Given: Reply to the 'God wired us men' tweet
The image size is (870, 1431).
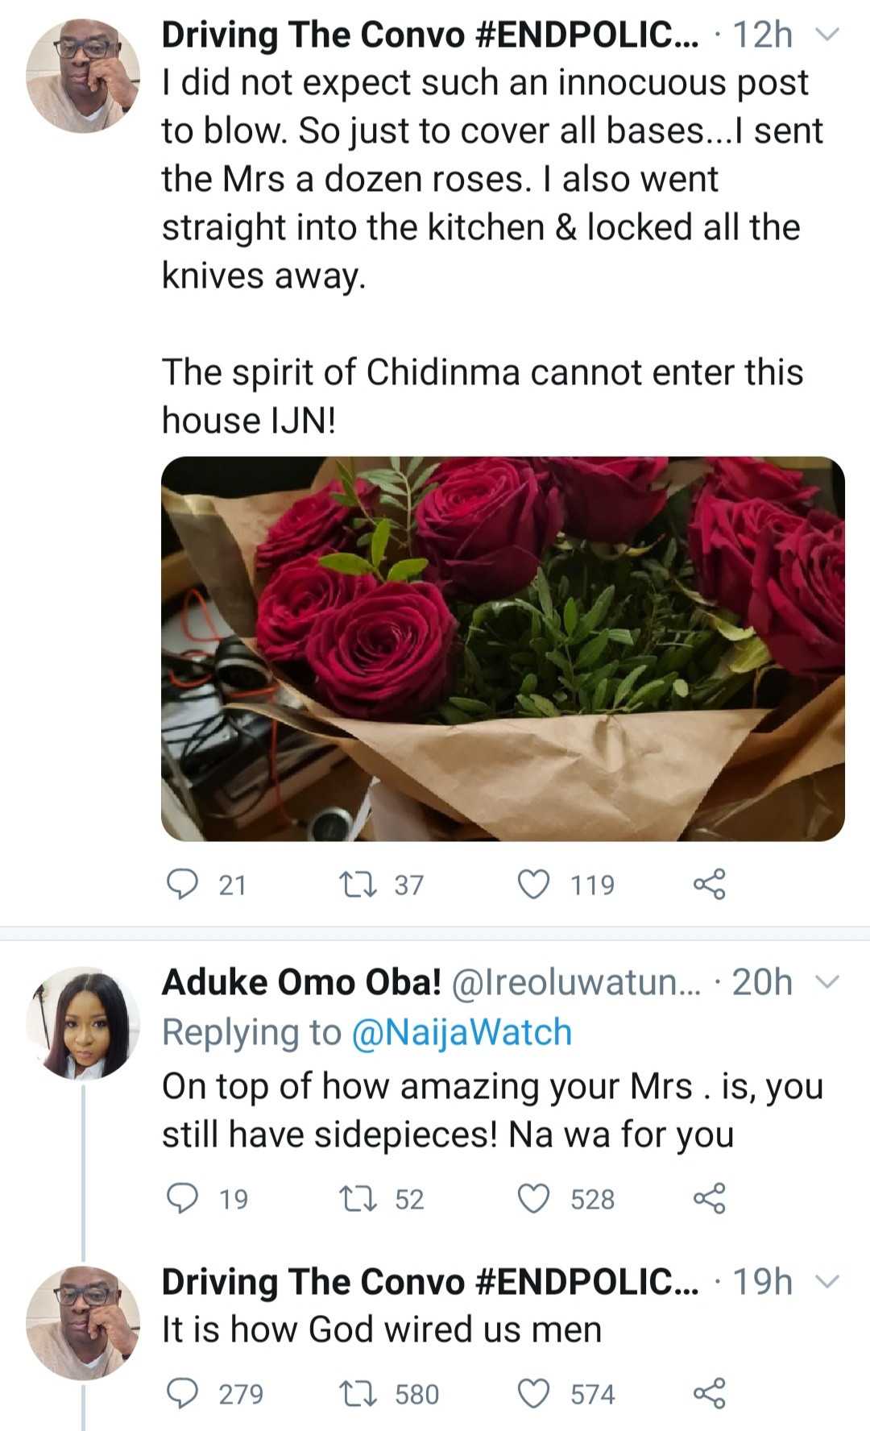Looking at the screenshot, I should tap(182, 1393).
